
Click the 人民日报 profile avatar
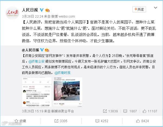click(x=12, y=13)
